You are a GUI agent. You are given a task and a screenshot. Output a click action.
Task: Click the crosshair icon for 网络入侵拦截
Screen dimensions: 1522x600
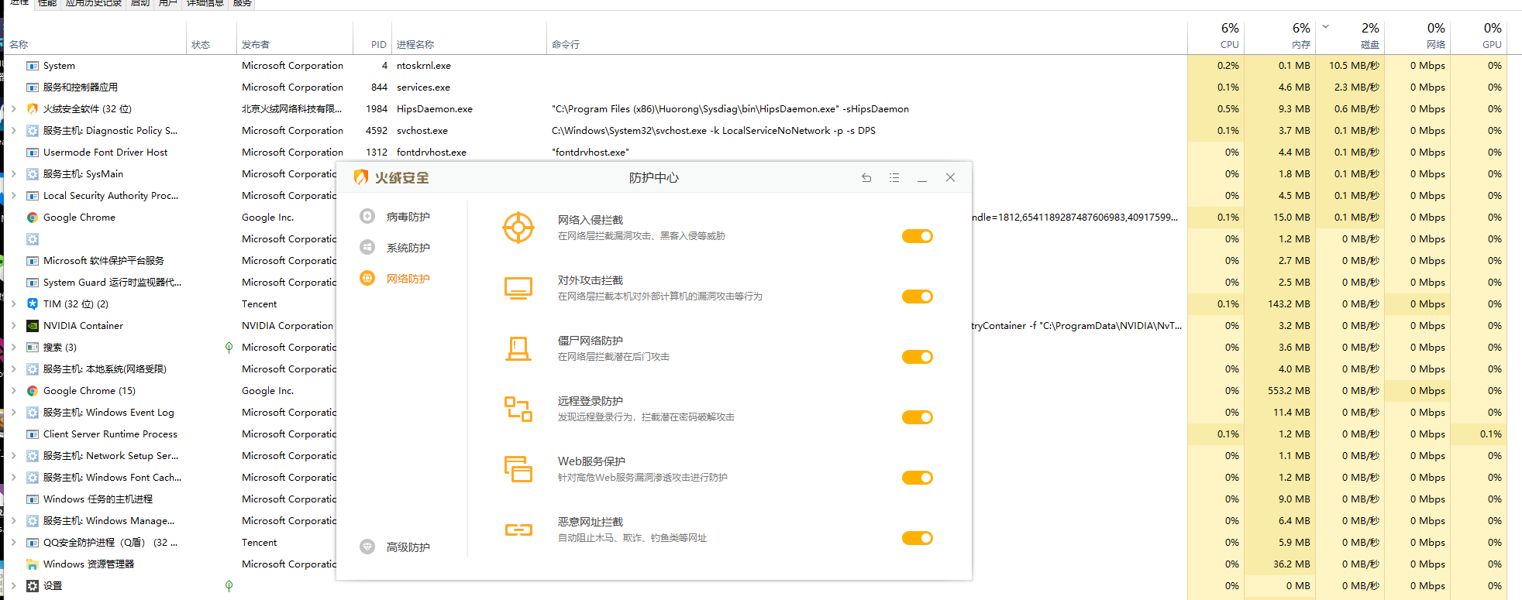click(518, 228)
